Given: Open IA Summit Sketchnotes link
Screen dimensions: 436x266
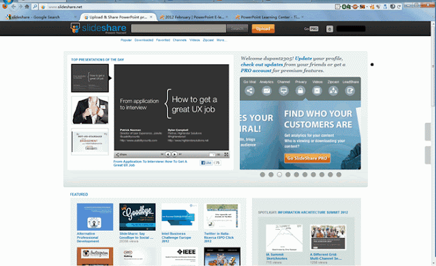Looking at the screenshot, I should coord(277,256).
